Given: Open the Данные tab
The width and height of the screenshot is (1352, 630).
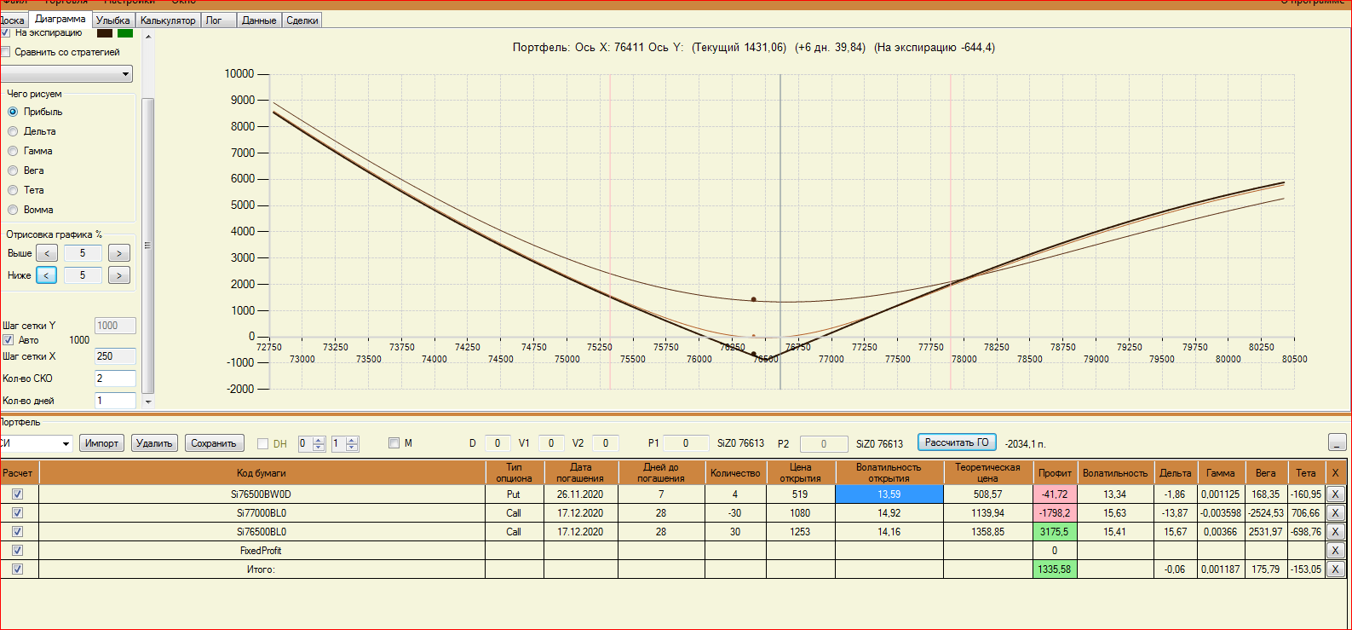Looking at the screenshot, I should pos(259,20).
